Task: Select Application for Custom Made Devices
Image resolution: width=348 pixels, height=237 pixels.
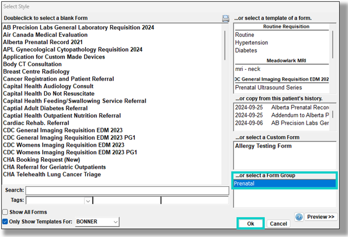Action: pyautogui.click(x=54, y=57)
